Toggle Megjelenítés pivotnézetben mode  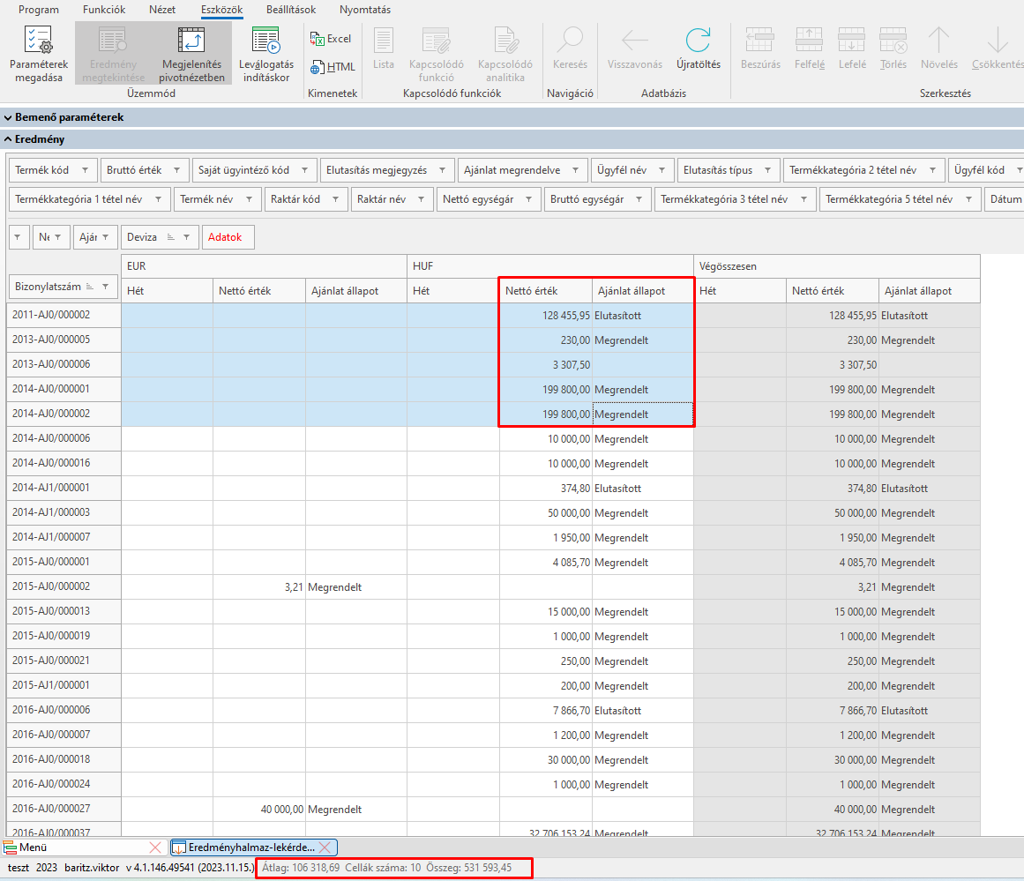pos(192,54)
